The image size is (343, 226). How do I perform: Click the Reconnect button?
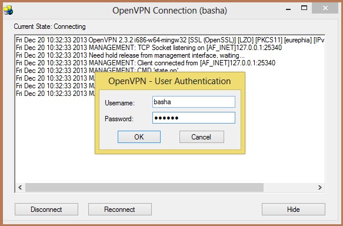click(120, 210)
